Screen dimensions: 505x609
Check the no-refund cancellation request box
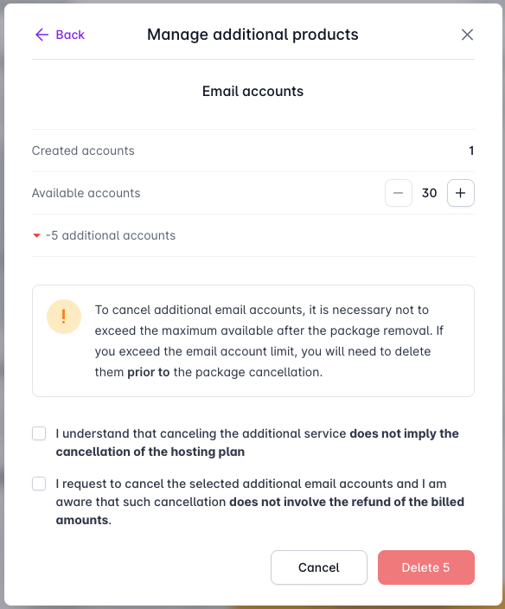pyautogui.click(x=39, y=484)
